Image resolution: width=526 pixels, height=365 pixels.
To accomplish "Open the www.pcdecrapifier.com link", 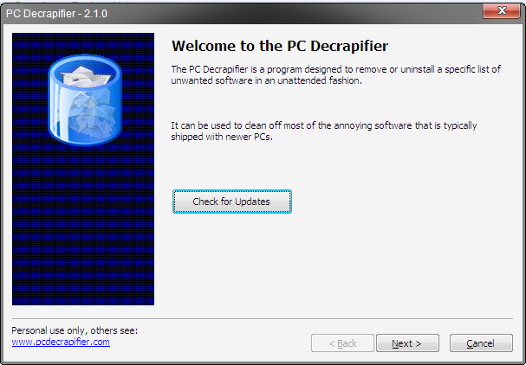I will pos(61,342).
